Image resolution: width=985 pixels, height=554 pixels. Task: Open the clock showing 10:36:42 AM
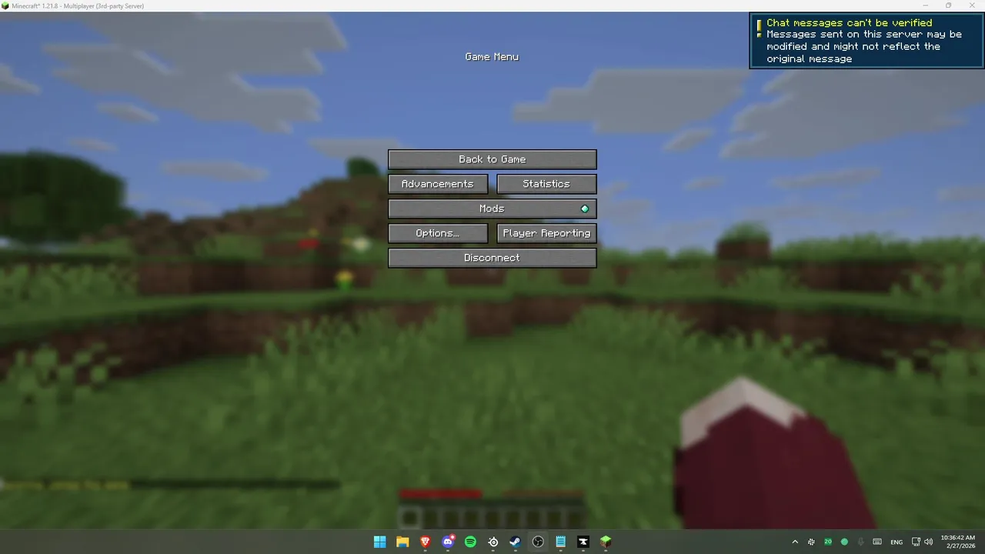958,542
